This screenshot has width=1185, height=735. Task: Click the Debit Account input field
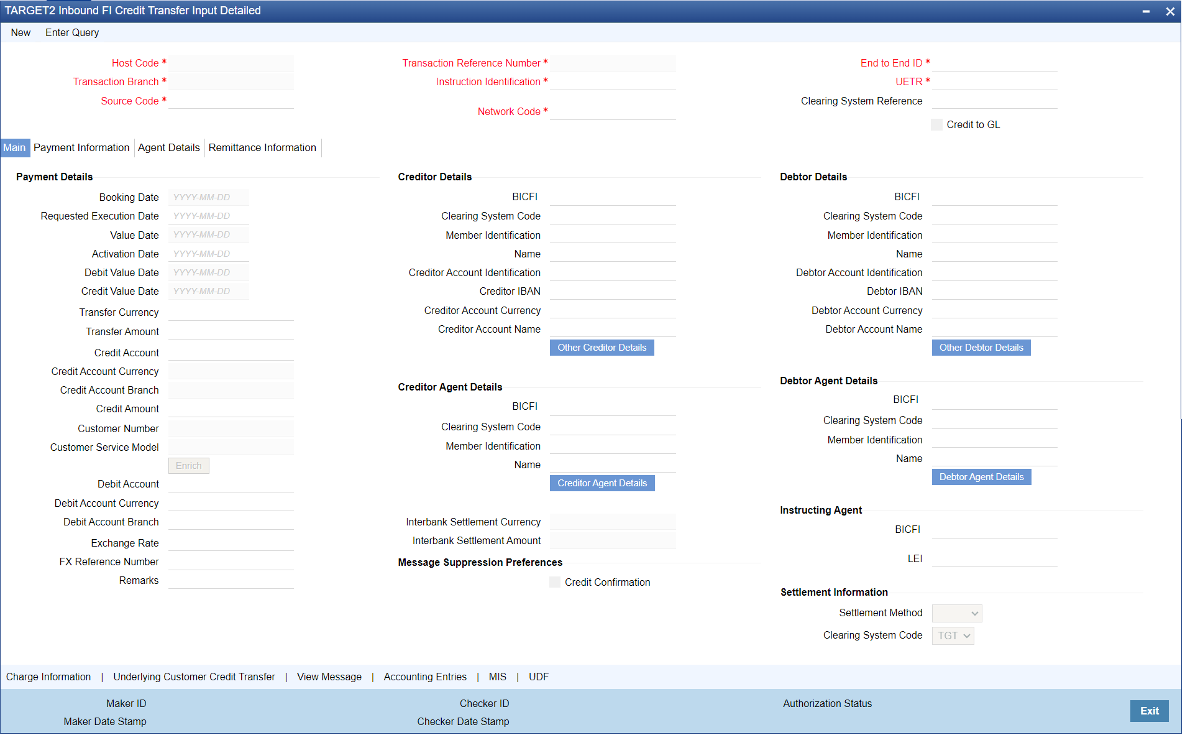tap(231, 484)
